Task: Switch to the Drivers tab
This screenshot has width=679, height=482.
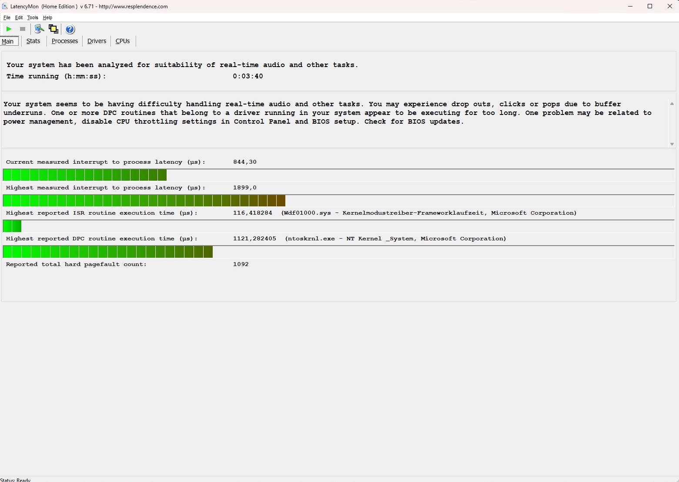Action: pos(97,41)
